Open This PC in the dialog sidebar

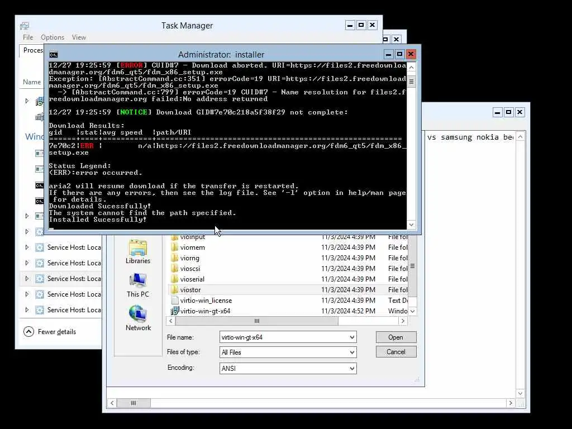coord(138,285)
